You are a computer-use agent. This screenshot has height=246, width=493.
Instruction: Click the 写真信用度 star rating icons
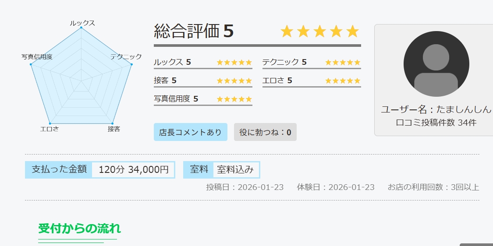click(234, 99)
